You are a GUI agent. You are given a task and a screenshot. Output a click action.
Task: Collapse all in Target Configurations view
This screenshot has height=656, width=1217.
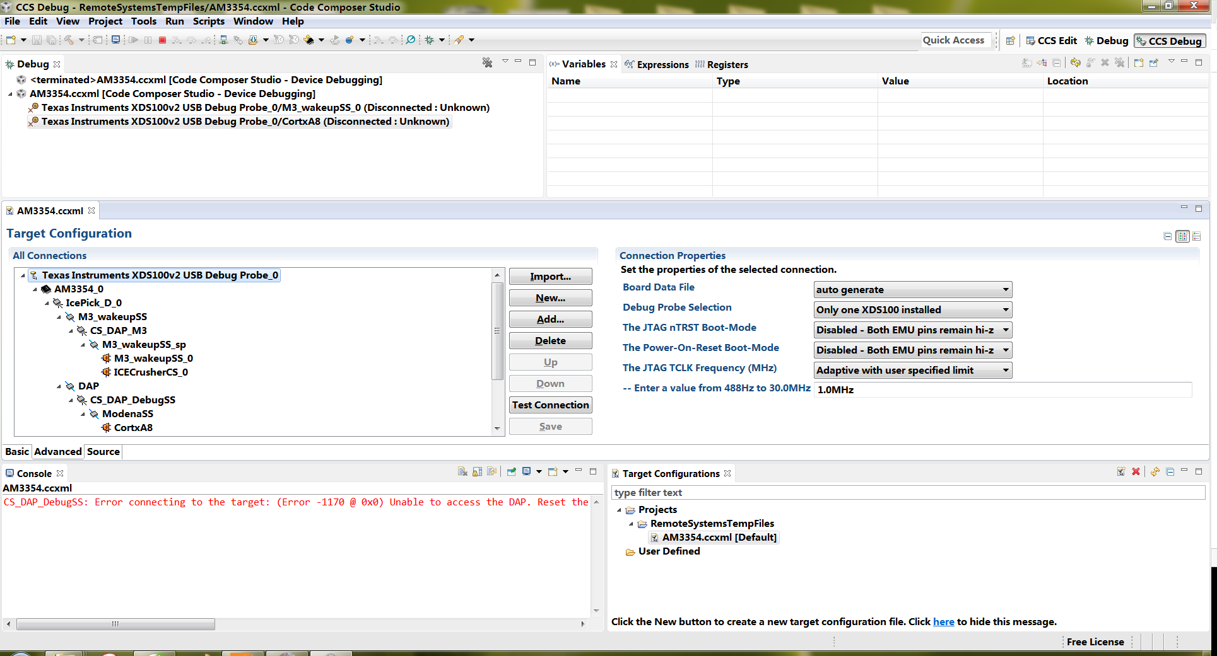click(1170, 471)
